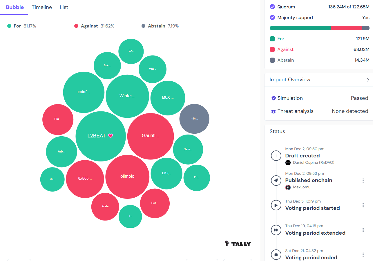373x261 pixels.
Task: Click the Impact Overview heading
Action: tap(290, 80)
